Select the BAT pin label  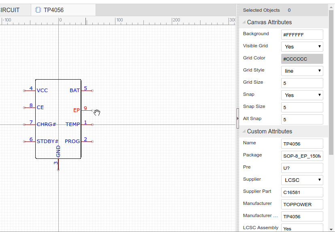click(x=75, y=91)
